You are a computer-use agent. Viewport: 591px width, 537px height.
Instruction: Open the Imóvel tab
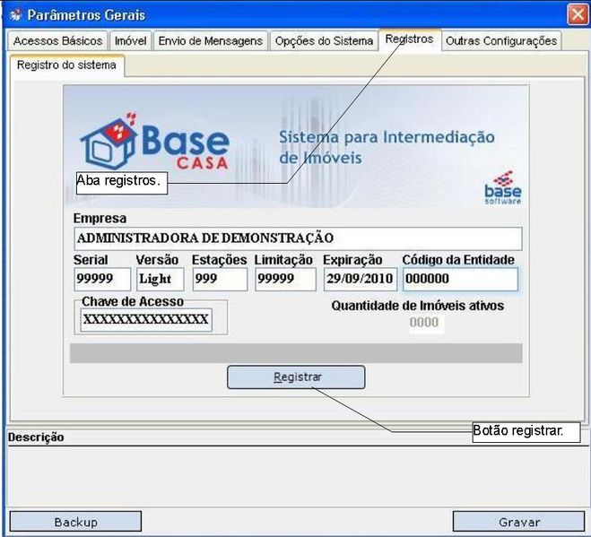coord(131,41)
